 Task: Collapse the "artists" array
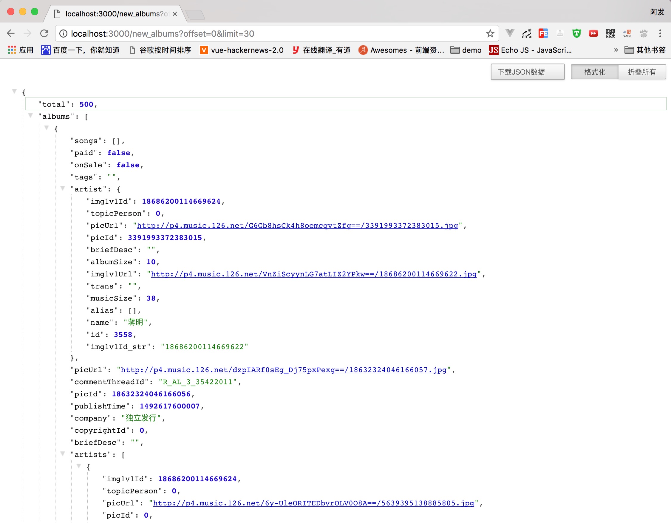[x=63, y=454]
